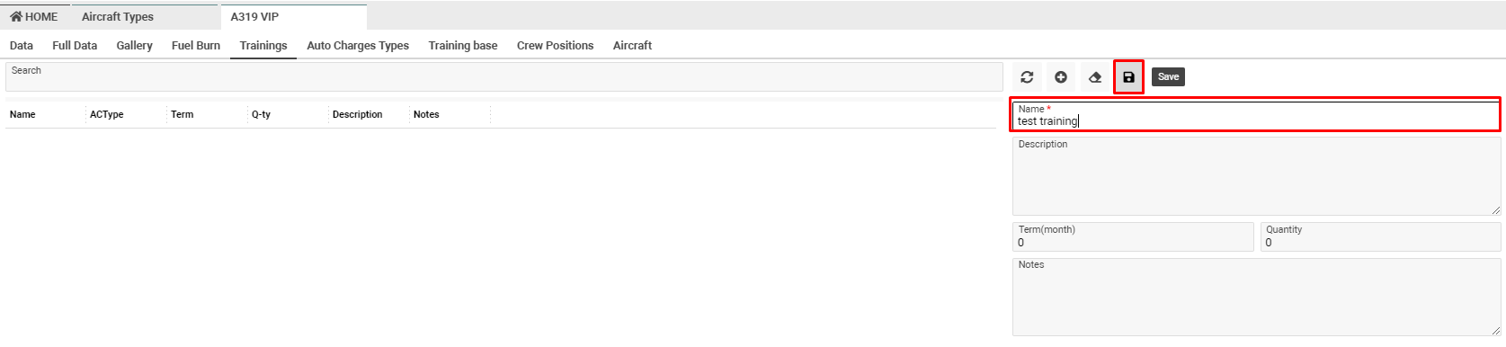This screenshot has width=1506, height=347.
Task: Click the Q-ty column header
Action: pos(261,114)
